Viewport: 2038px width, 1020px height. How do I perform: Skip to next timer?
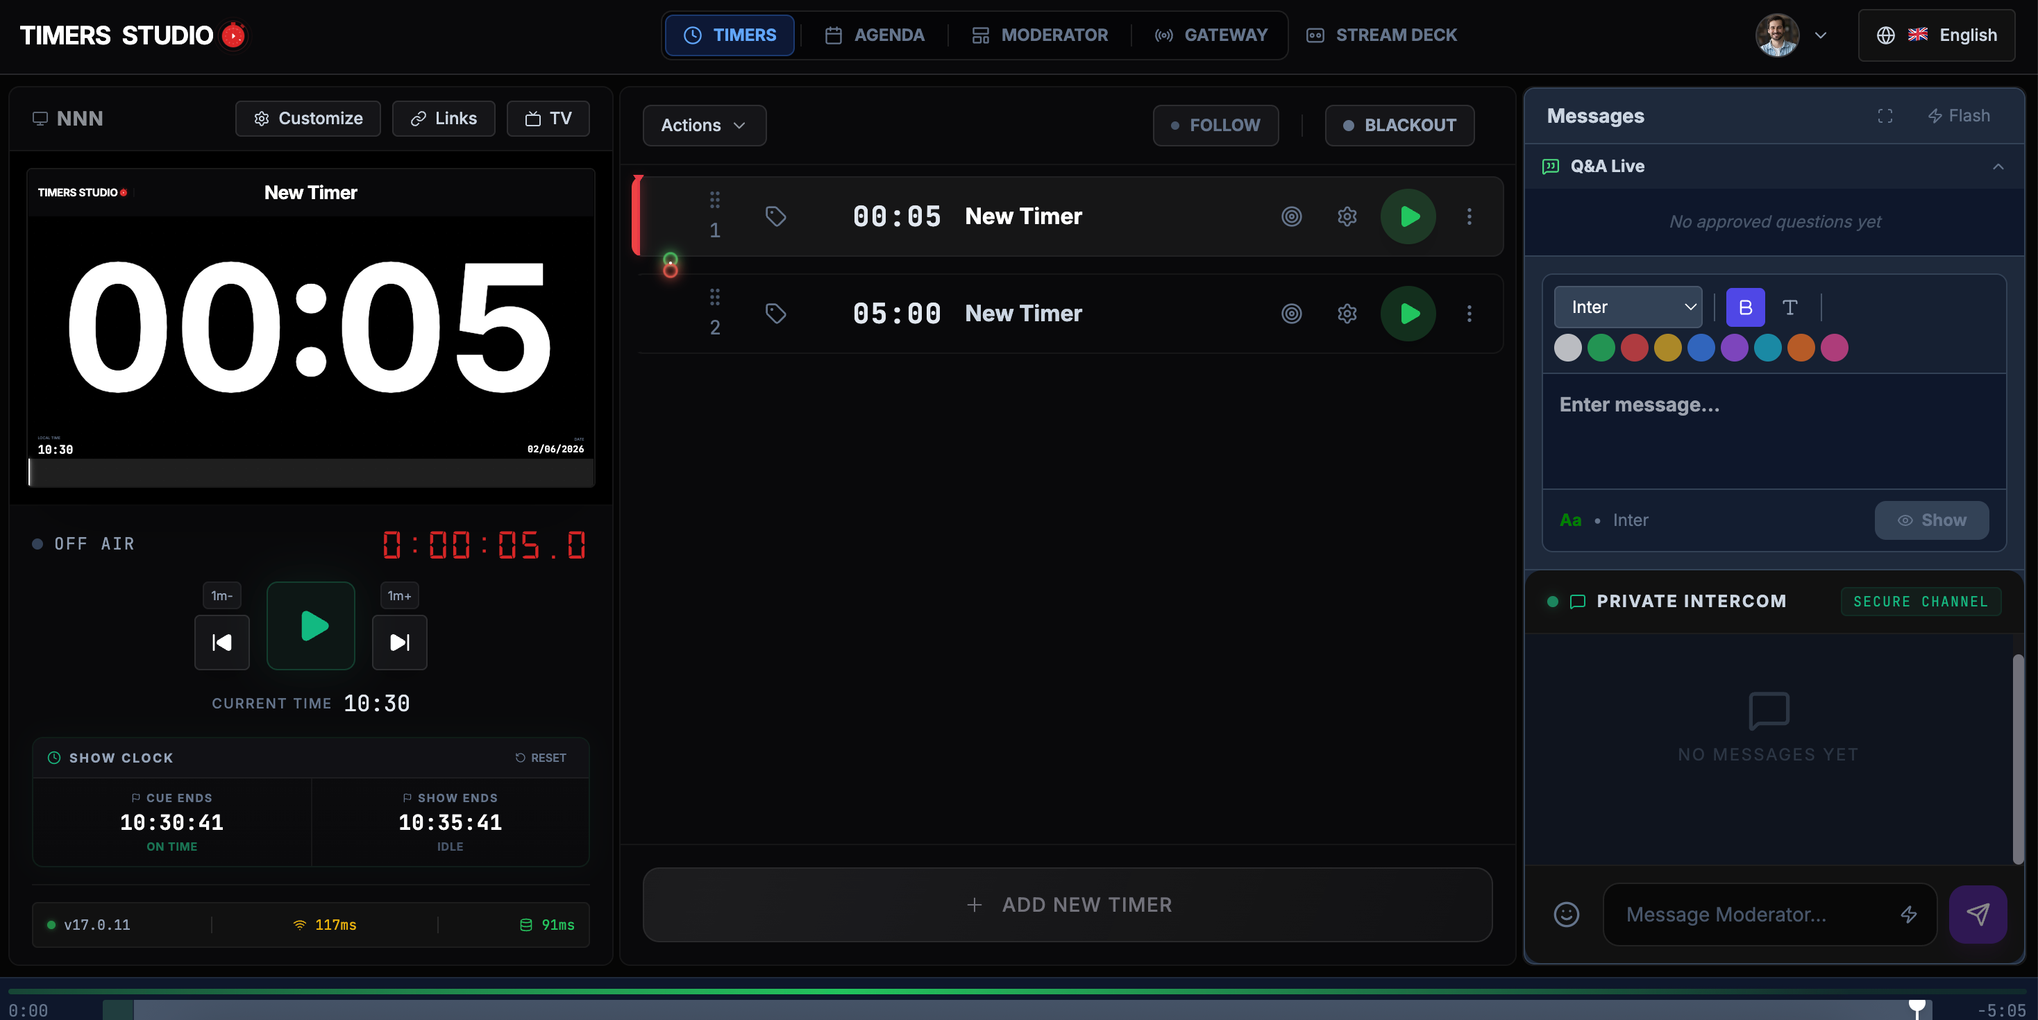[x=400, y=642]
